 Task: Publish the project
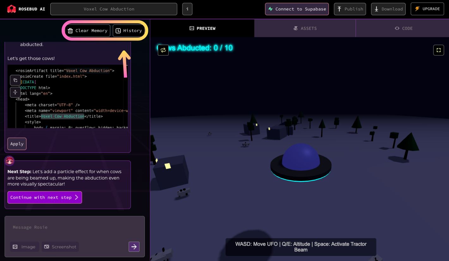coord(350,9)
